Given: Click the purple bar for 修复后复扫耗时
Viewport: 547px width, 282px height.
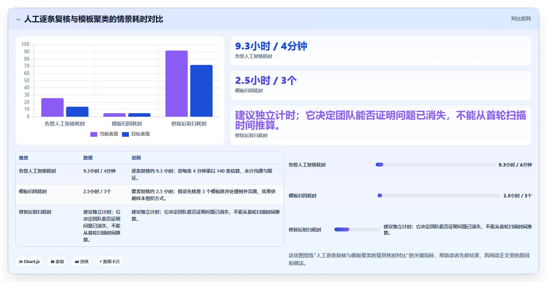Looking at the screenshot, I should tap(176, 83).
